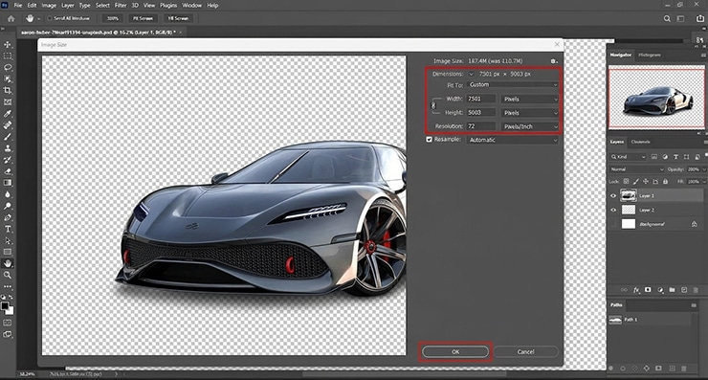Click Add layer style fx icon

[x=636, y=290]
